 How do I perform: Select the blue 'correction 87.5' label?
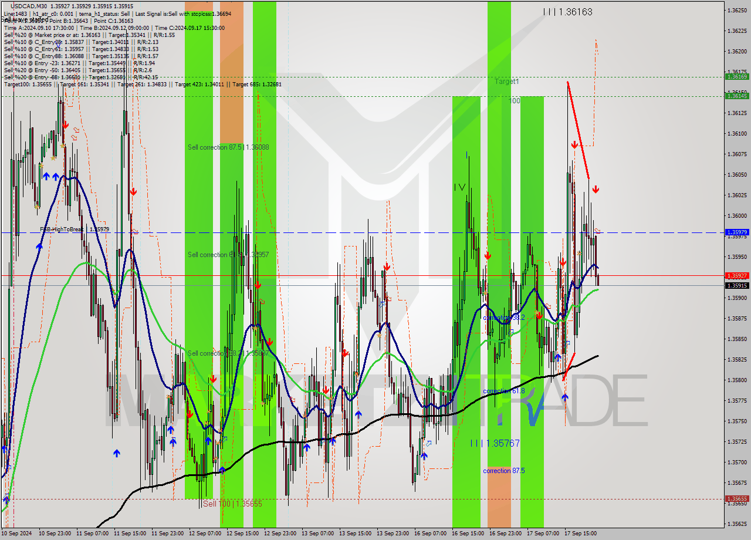coord(503,471)
